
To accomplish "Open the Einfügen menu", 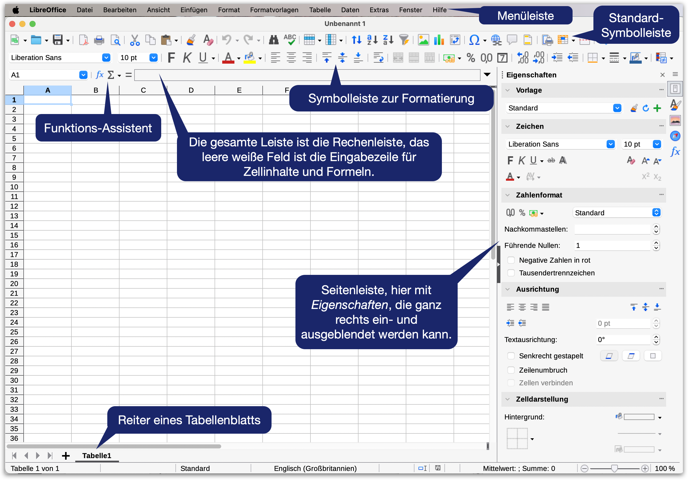I will click(194, 10).
